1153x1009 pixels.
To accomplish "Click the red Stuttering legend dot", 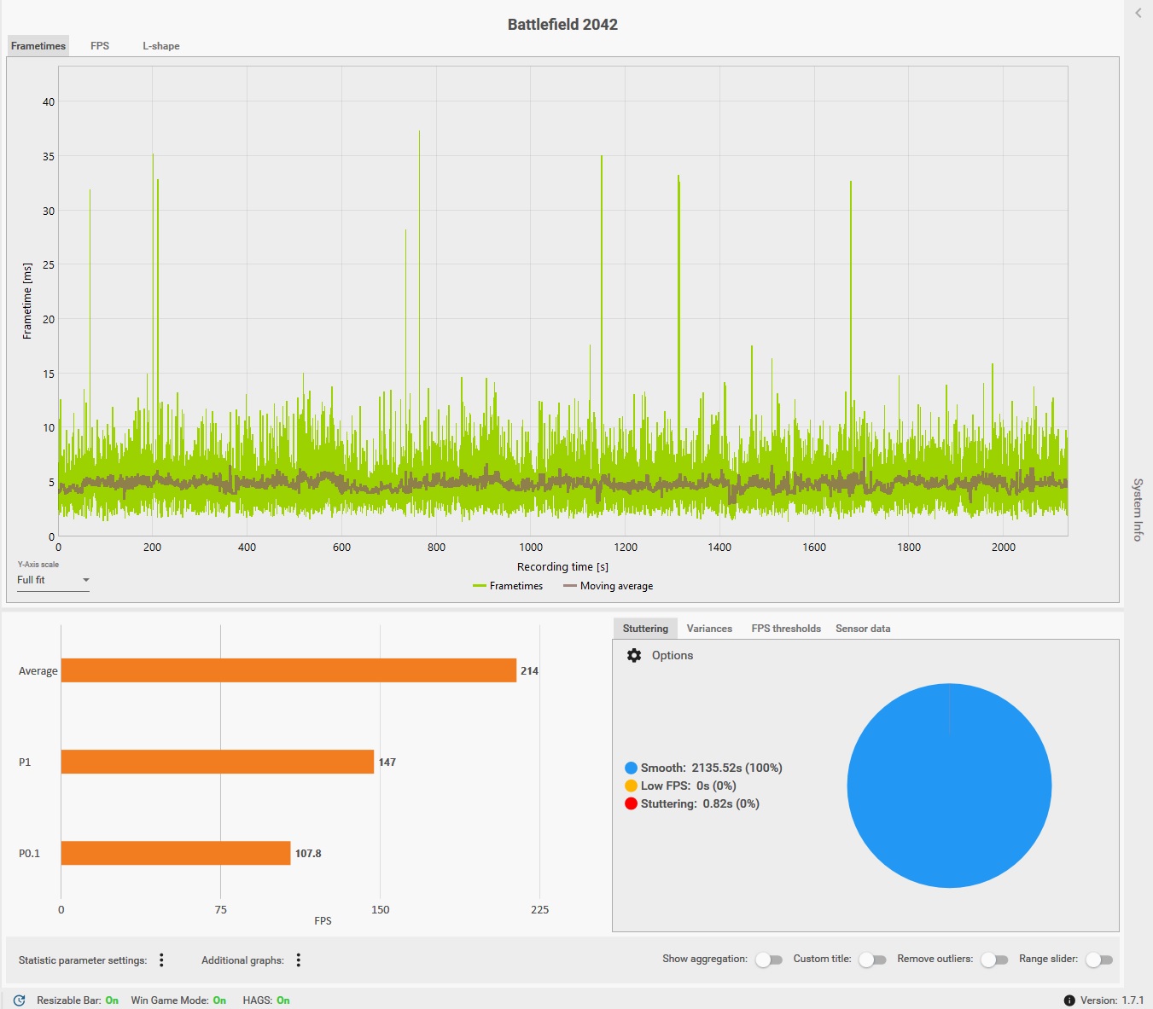I will [x=631, y=803].
